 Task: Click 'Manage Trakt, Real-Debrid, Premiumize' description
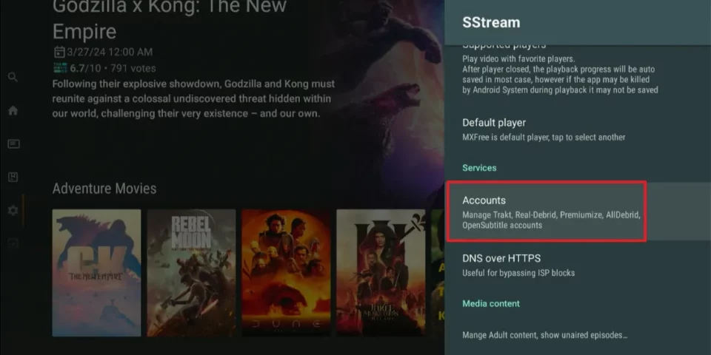click(x=551, y=220)
